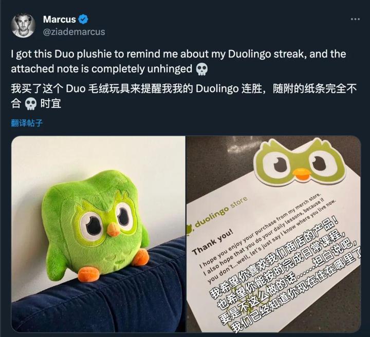The width and height of the screenshot is (370, 337).
Task: Click the plushie's orange beak
Action: point(114,230)
